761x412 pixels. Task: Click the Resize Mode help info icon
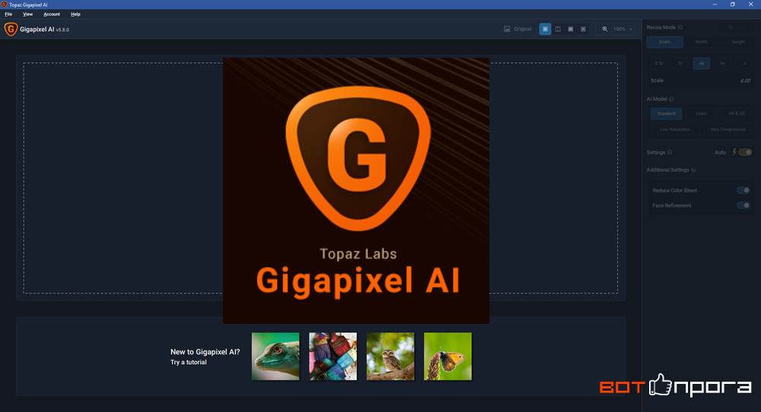[680, 27]
